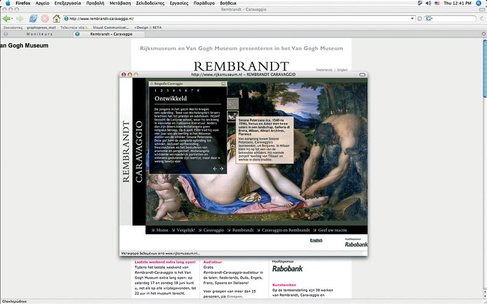Close tab with the tab bar close button
The height and width of the screenshot is (304, 487).
pos(483,34)
